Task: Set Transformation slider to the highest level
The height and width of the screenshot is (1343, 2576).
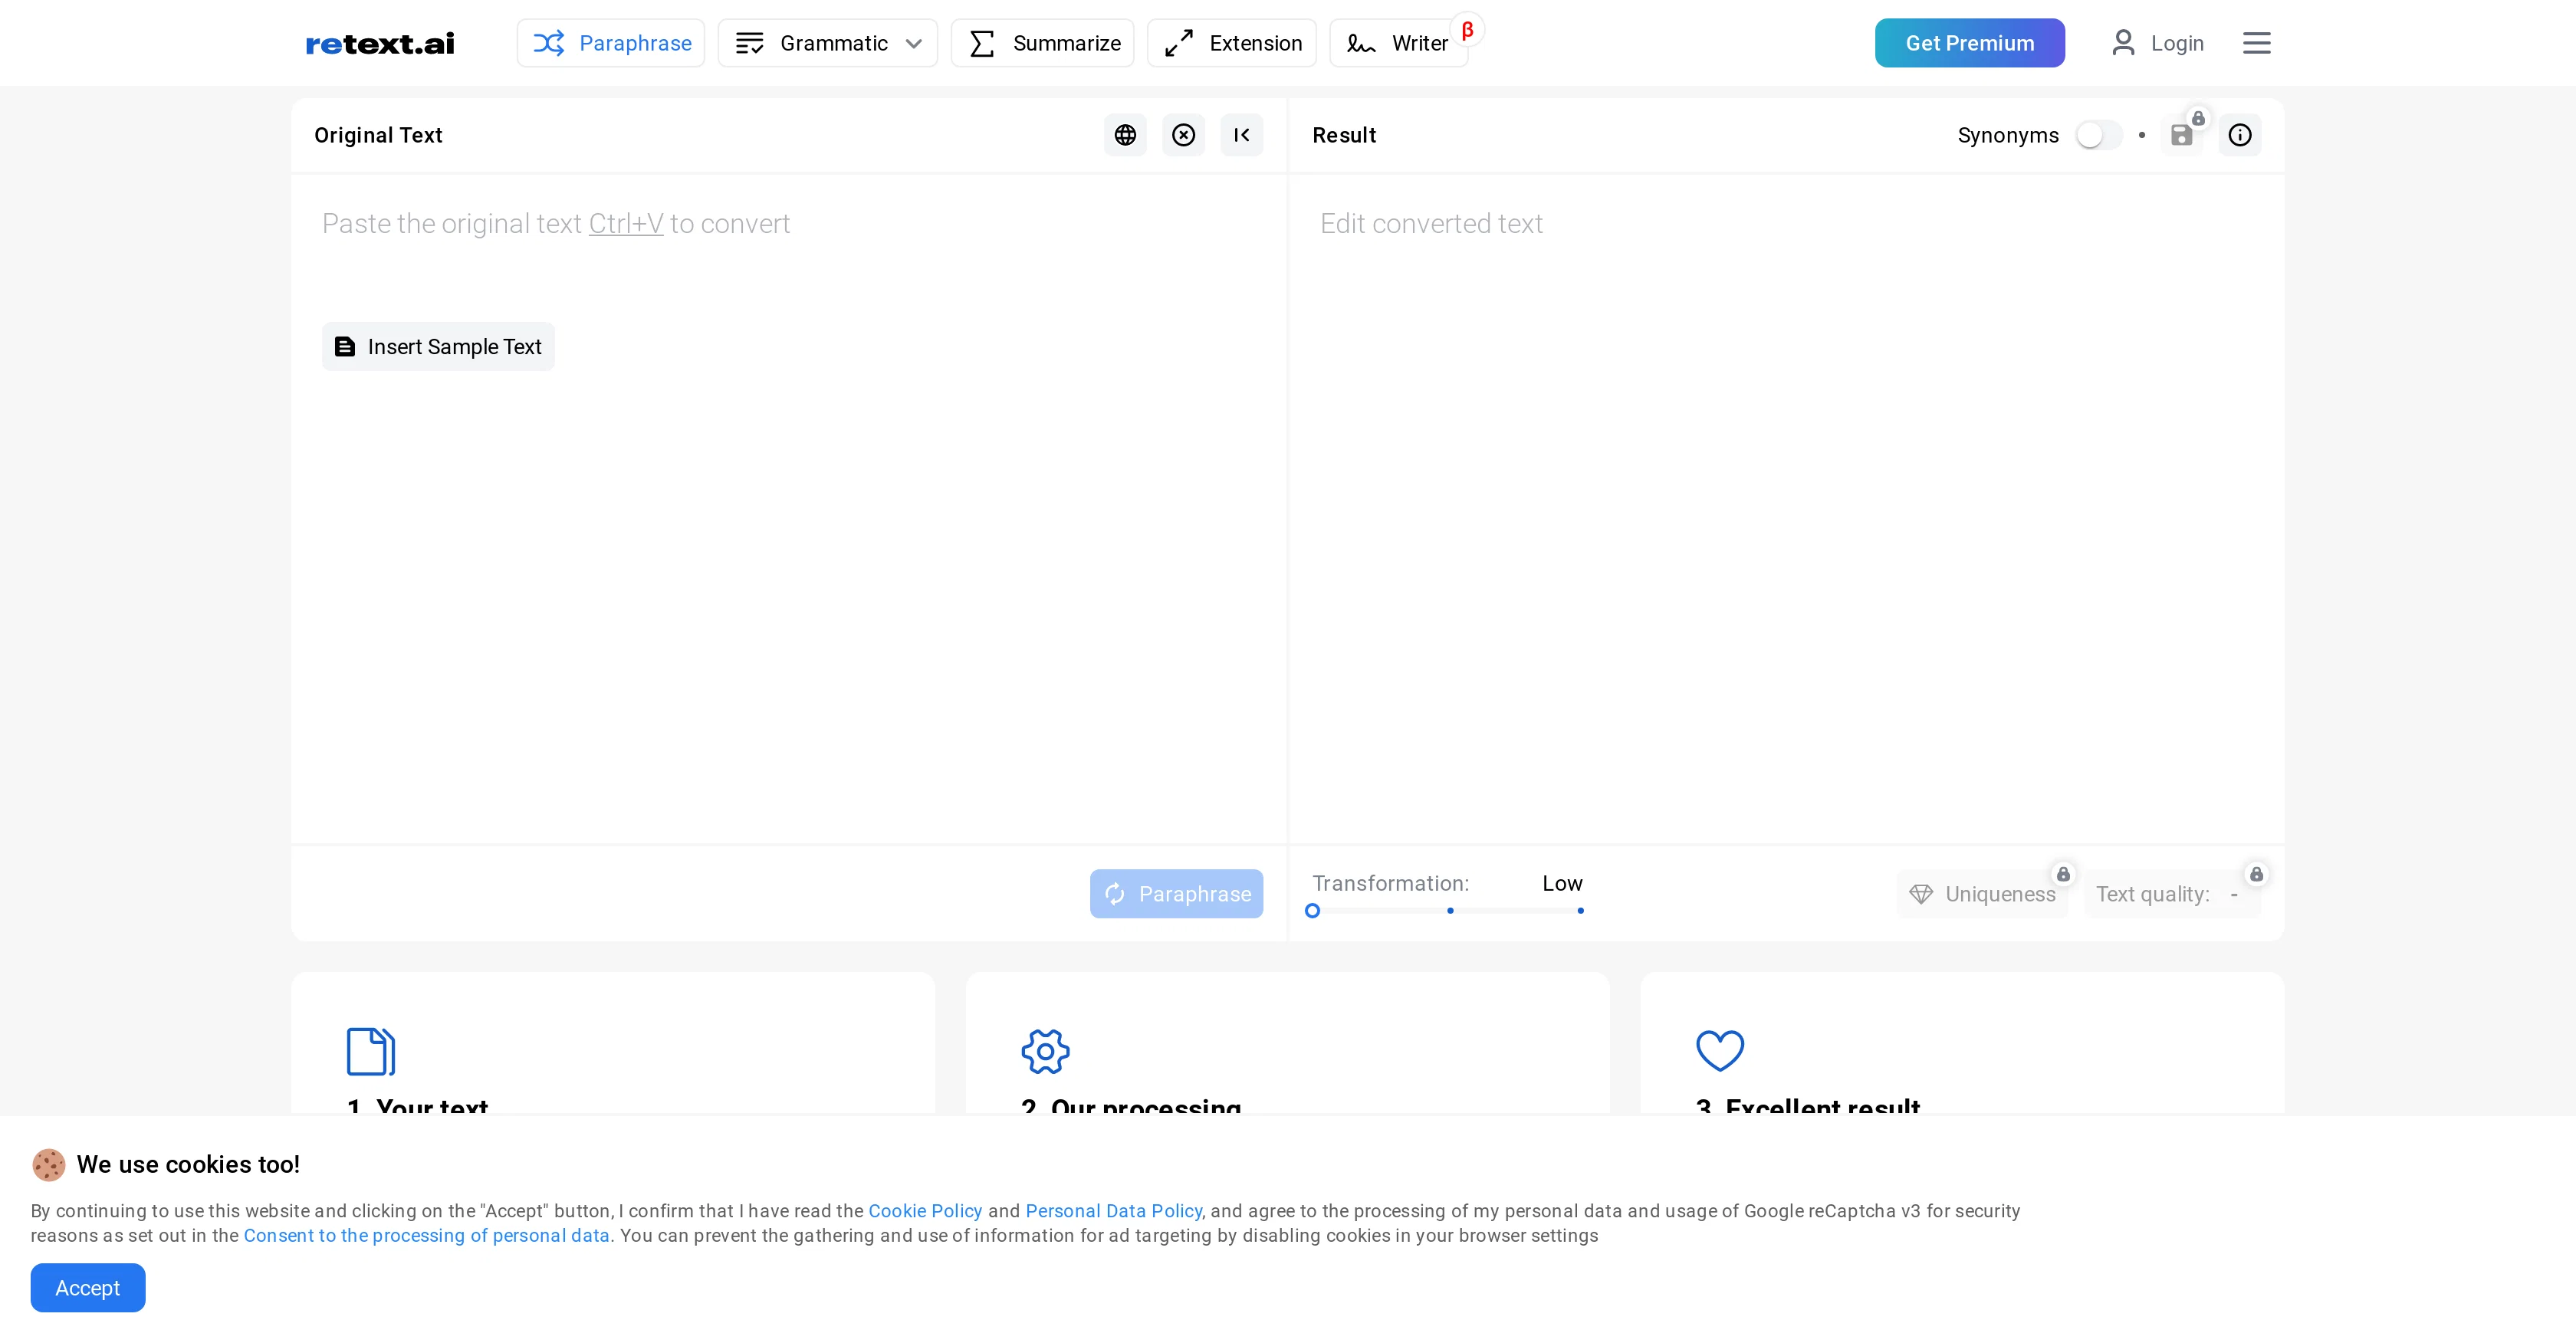Action: [x=1580, y=911]
